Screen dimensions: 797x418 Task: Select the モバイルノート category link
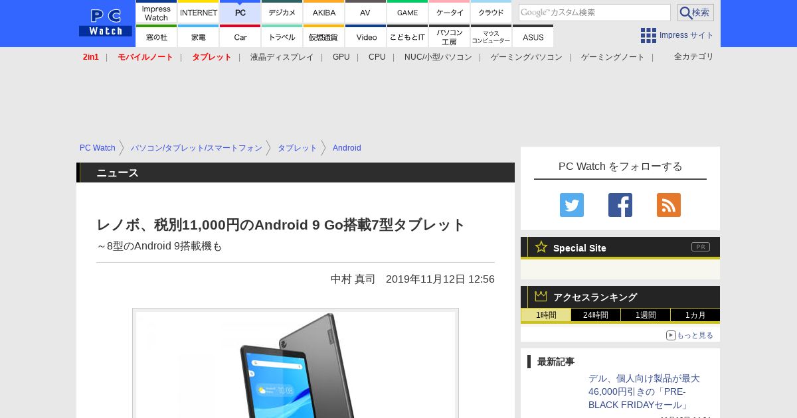point(145,57)
